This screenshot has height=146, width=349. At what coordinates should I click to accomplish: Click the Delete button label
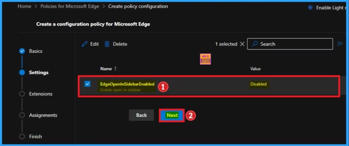click(120, 44)
